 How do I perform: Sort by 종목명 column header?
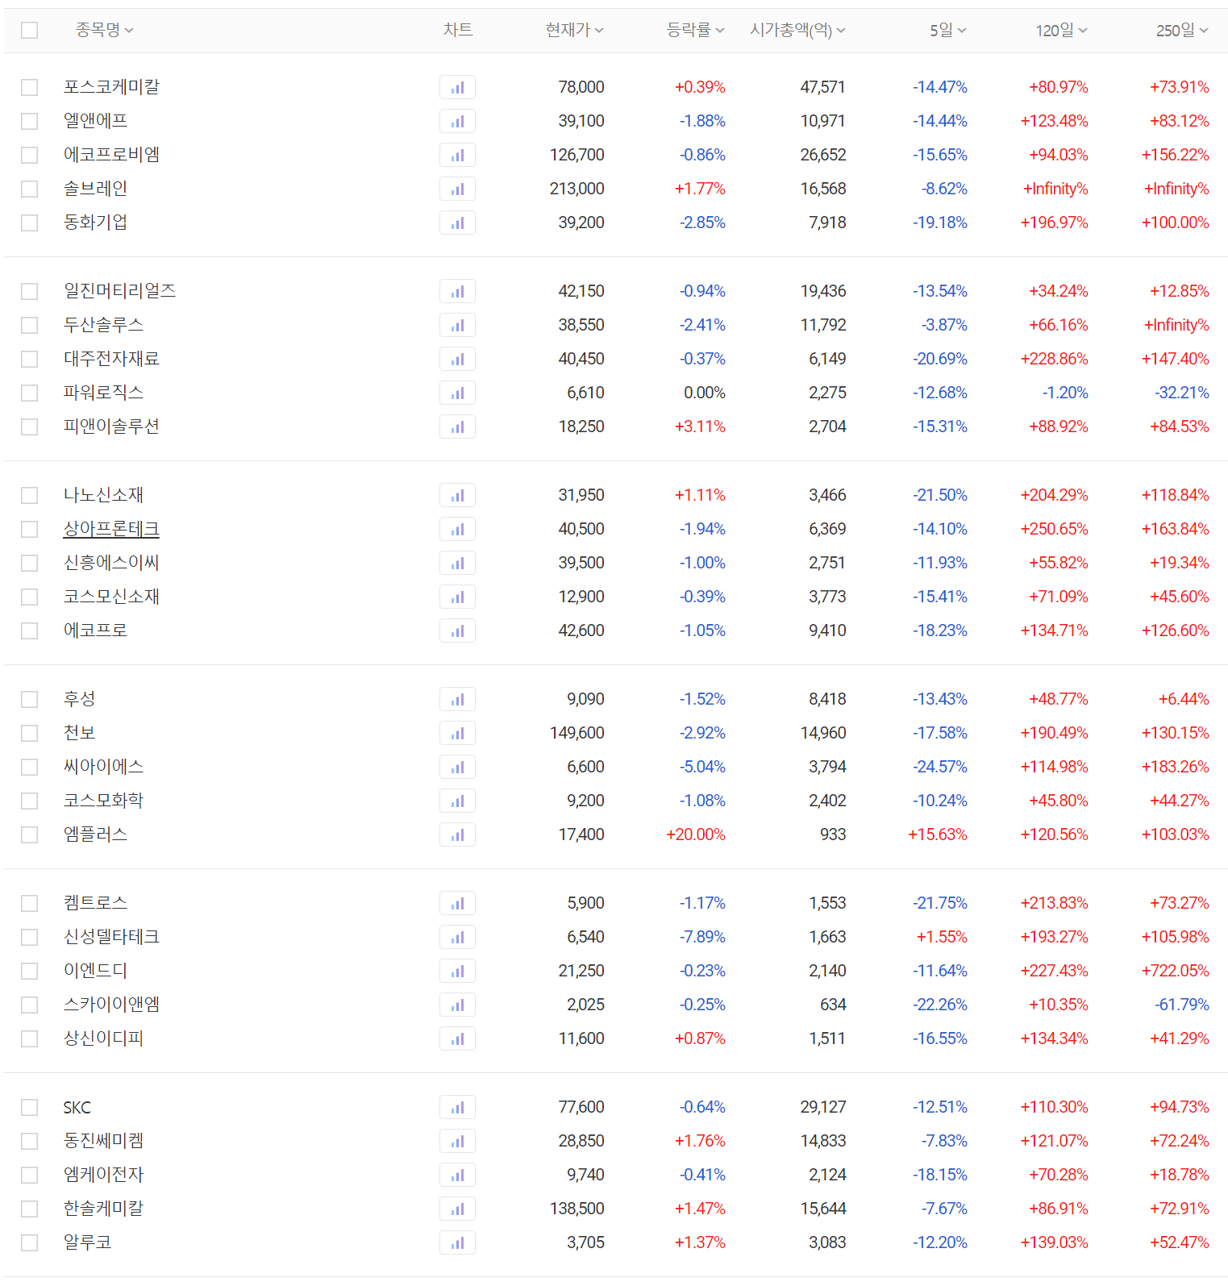[x=105, y=30]
